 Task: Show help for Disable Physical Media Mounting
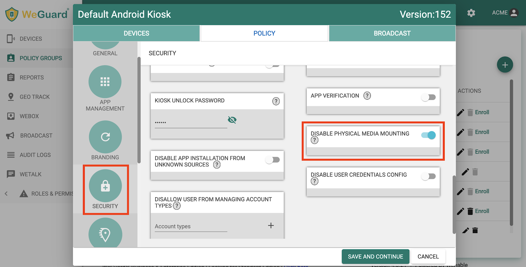[x=315, y=140]
